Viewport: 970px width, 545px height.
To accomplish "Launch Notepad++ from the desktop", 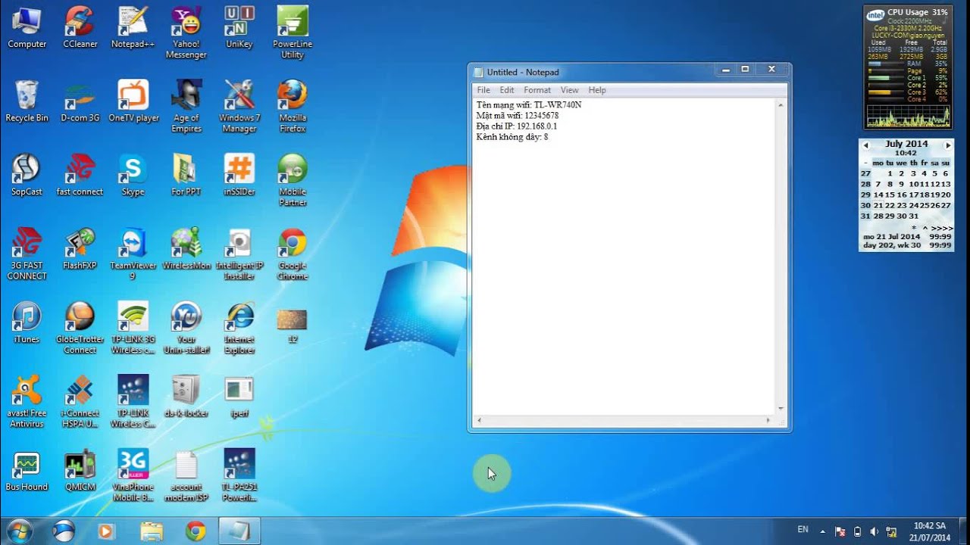I will [133, 28].
